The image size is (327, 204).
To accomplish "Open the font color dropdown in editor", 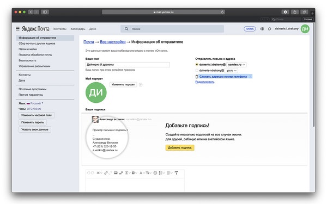I will [142, 173].
